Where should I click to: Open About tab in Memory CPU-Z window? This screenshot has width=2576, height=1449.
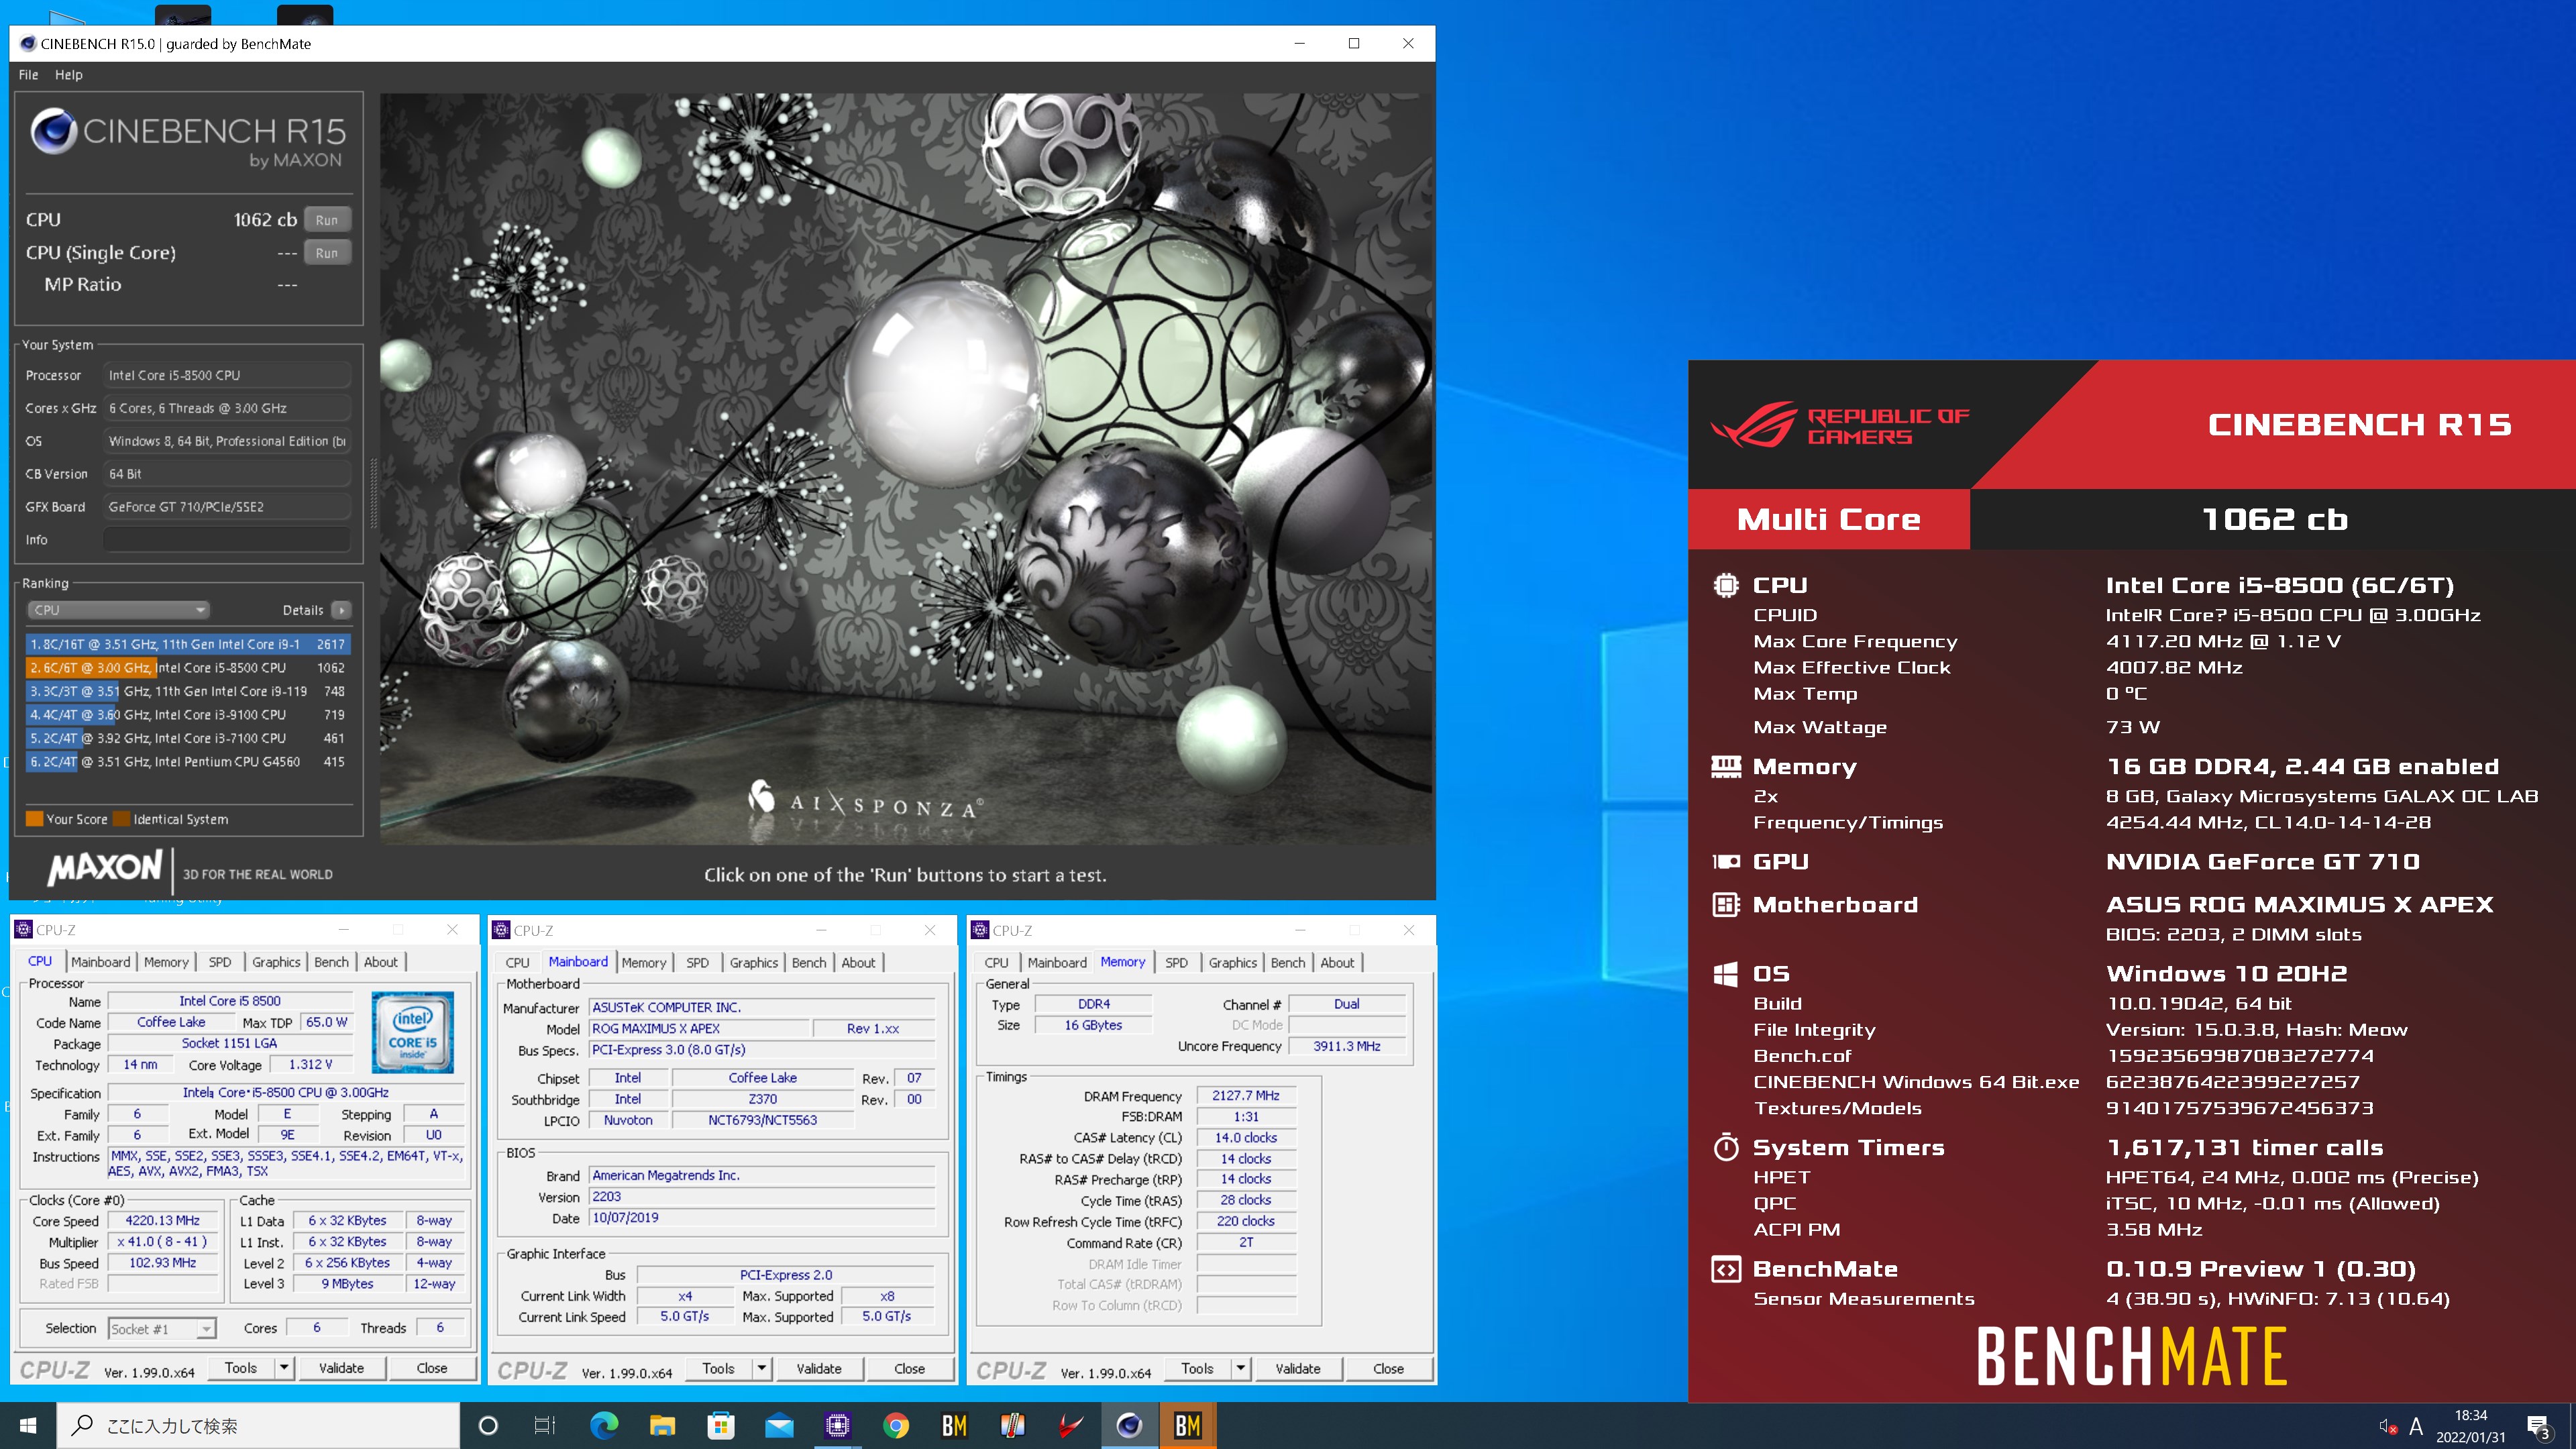[x=1337, y=963]
